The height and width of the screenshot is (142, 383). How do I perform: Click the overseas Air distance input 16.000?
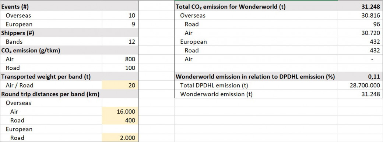pyautogui.click(x=120, y=112)
